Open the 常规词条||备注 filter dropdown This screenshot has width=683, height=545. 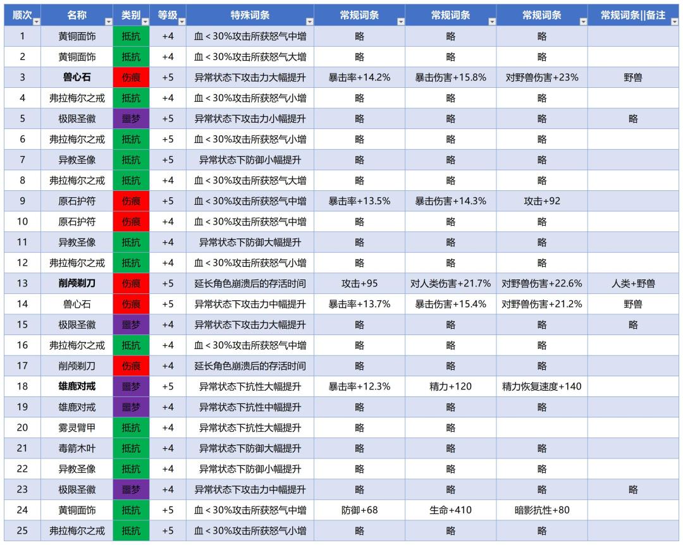coord(674,21)
